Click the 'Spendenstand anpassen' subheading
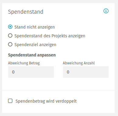 pos(32,55)
